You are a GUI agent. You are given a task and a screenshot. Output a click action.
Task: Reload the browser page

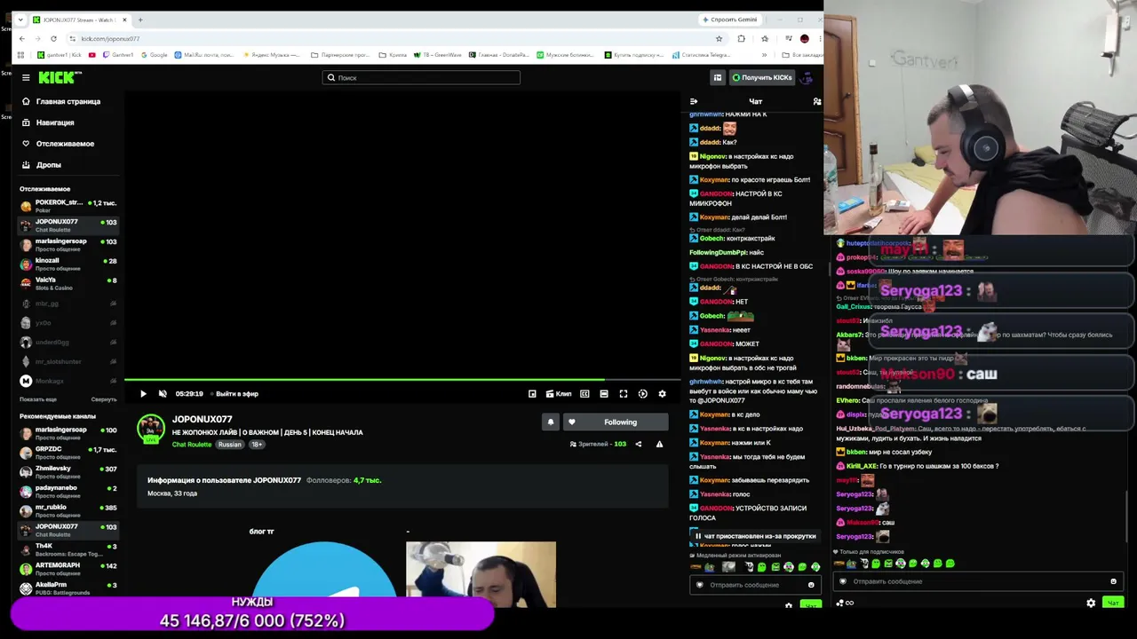[x=53, y=38]
